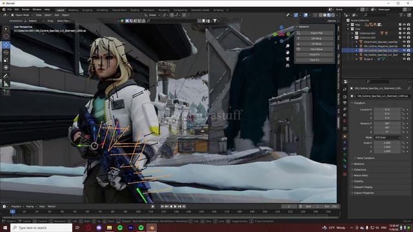Click the viewport pan hand gizmo

(x=288, y=52)
